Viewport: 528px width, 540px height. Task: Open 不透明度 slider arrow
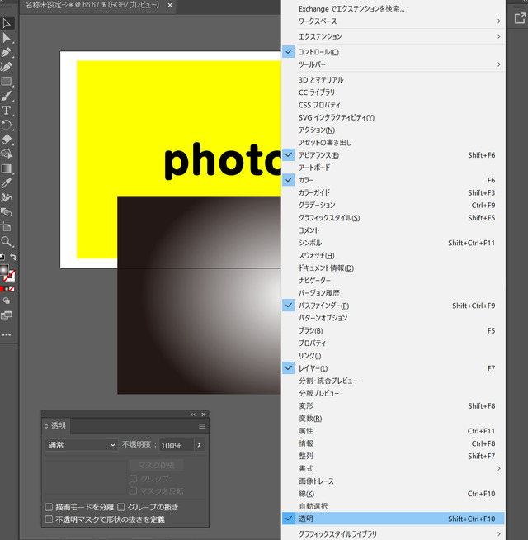[x=199, y=445]
